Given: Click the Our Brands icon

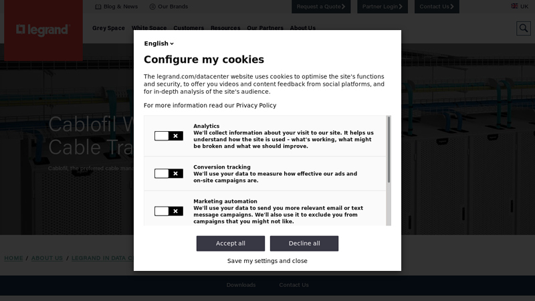Looking at the screenshot, I should pos(152,7).
